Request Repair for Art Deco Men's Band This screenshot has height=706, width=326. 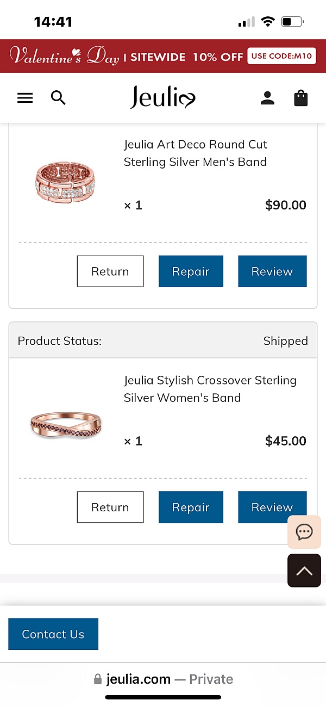191,271
